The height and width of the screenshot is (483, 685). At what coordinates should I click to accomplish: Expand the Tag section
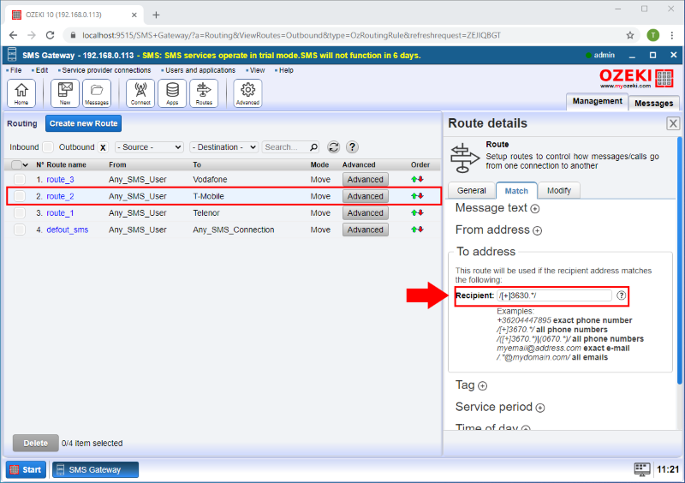click(x=482, y=386)
